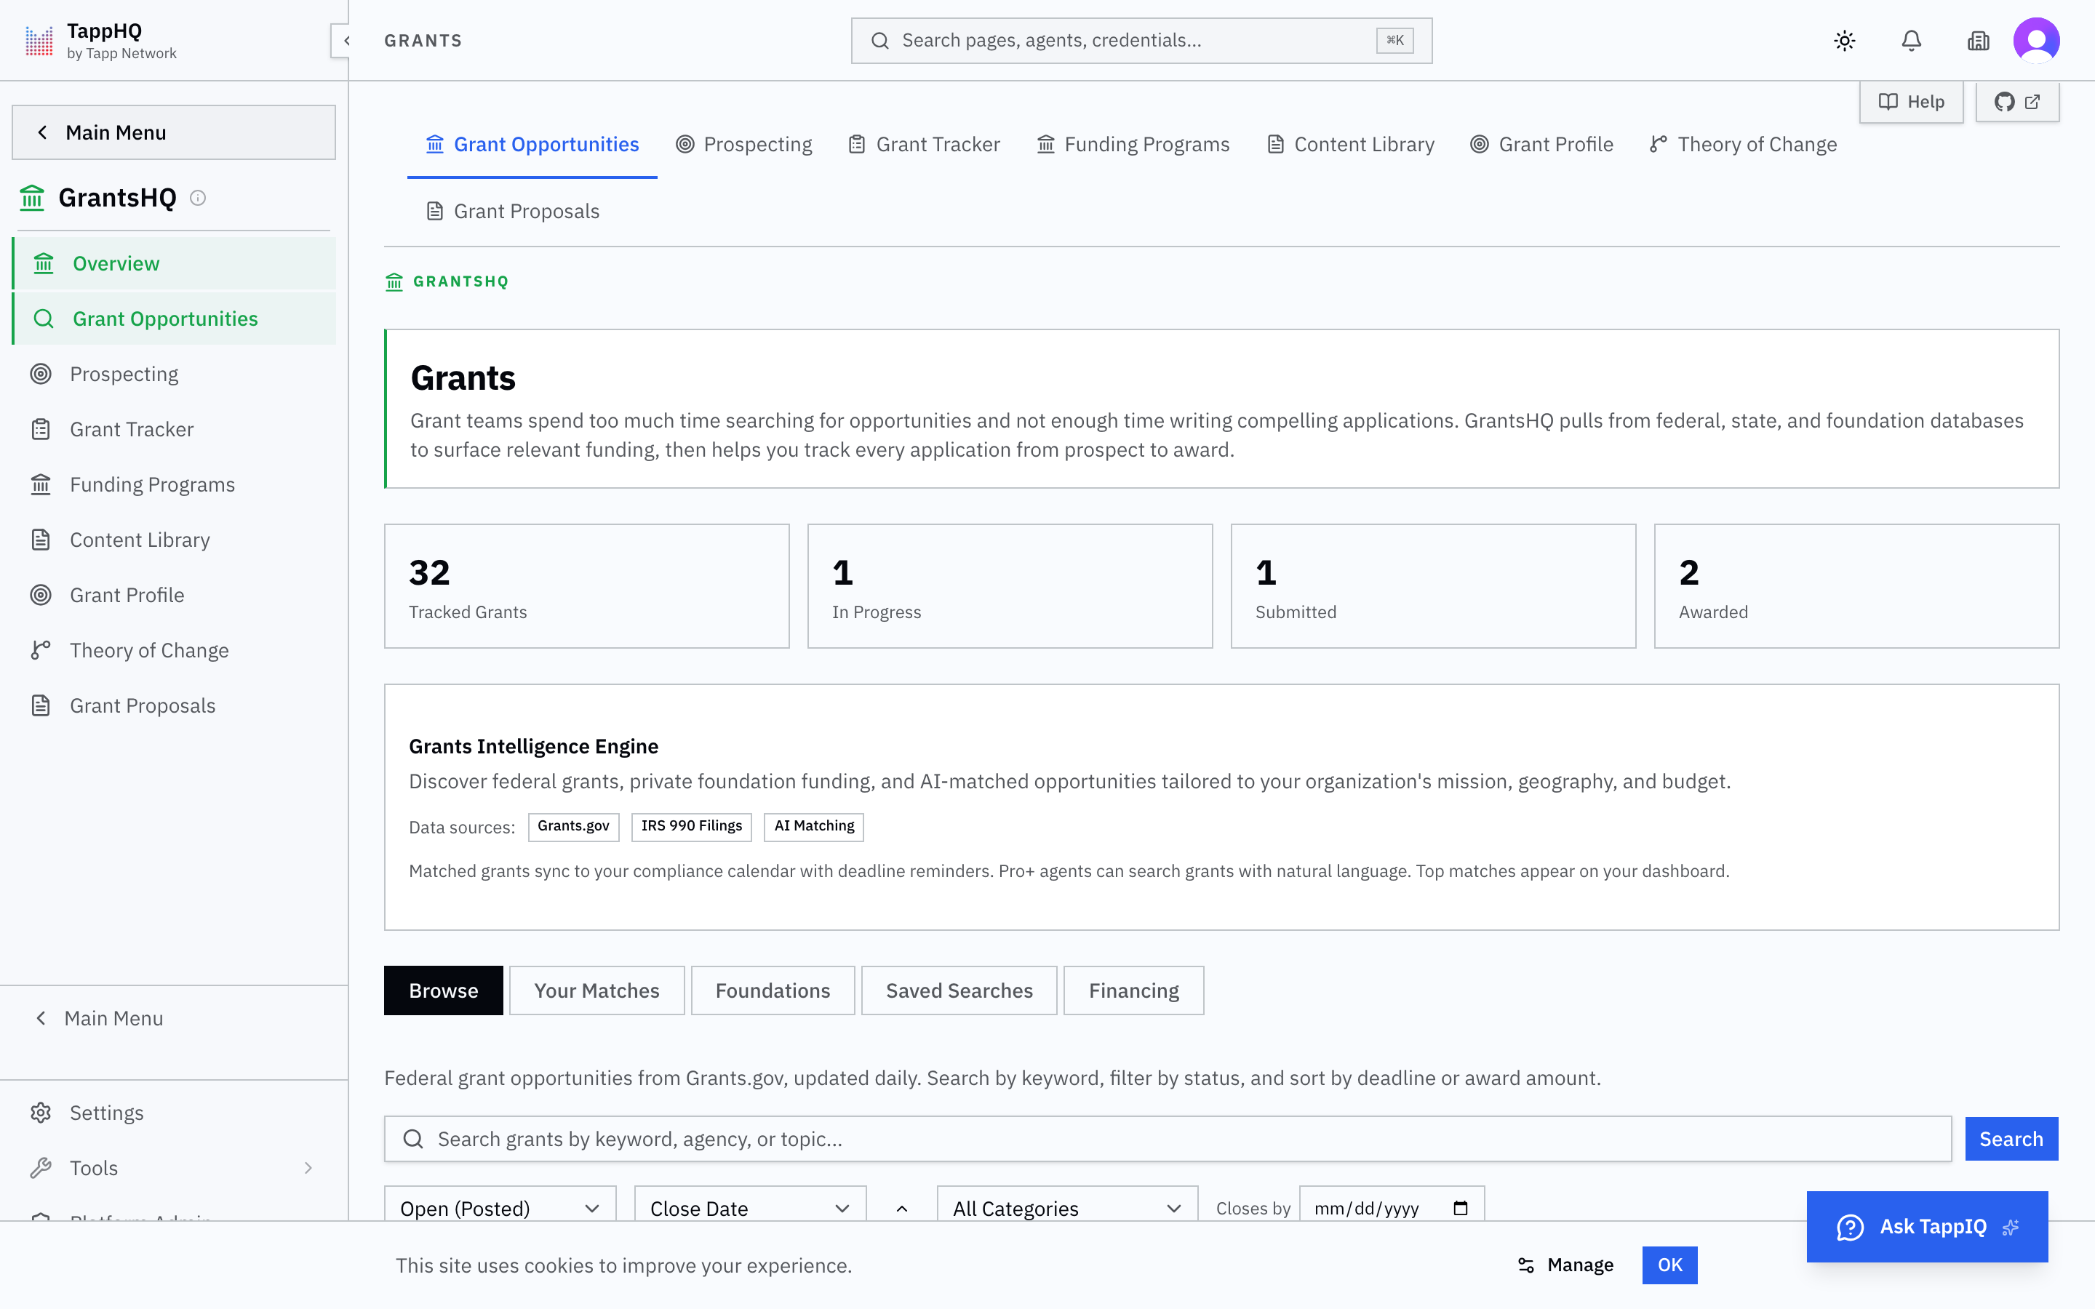Open Settings from the sidebar gear icon
Viewport: 2095px width, 1309px height.
[x=41, y=1113]
